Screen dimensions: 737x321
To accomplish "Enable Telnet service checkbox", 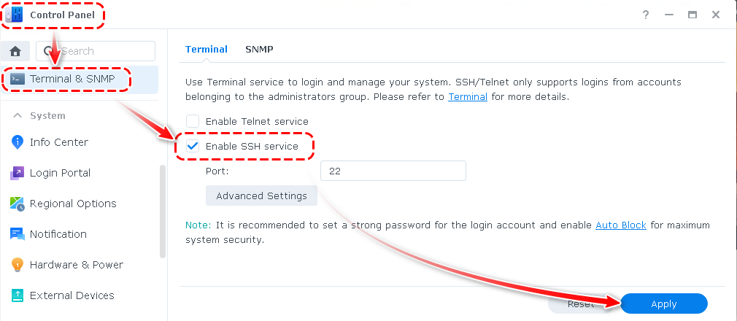I will [x=193, y=121].
